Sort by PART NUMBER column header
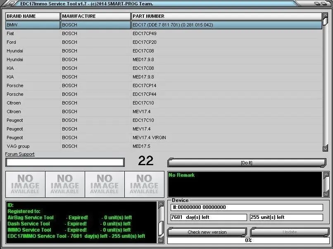 pos(226,17)
